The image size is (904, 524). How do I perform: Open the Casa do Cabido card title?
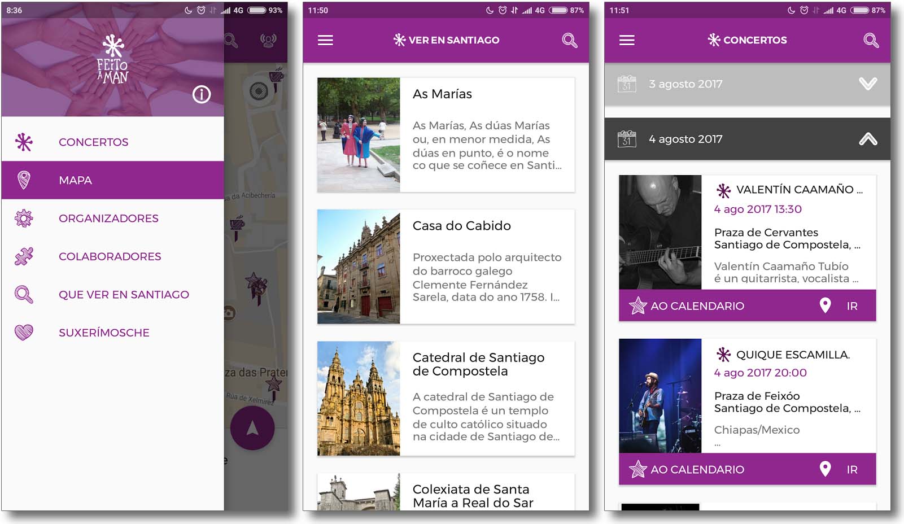462,226
